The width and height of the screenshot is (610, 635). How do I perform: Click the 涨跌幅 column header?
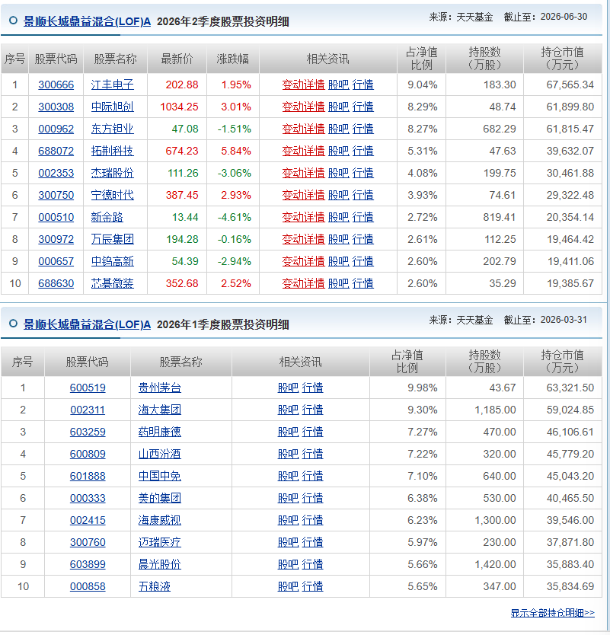pos(232,59)
